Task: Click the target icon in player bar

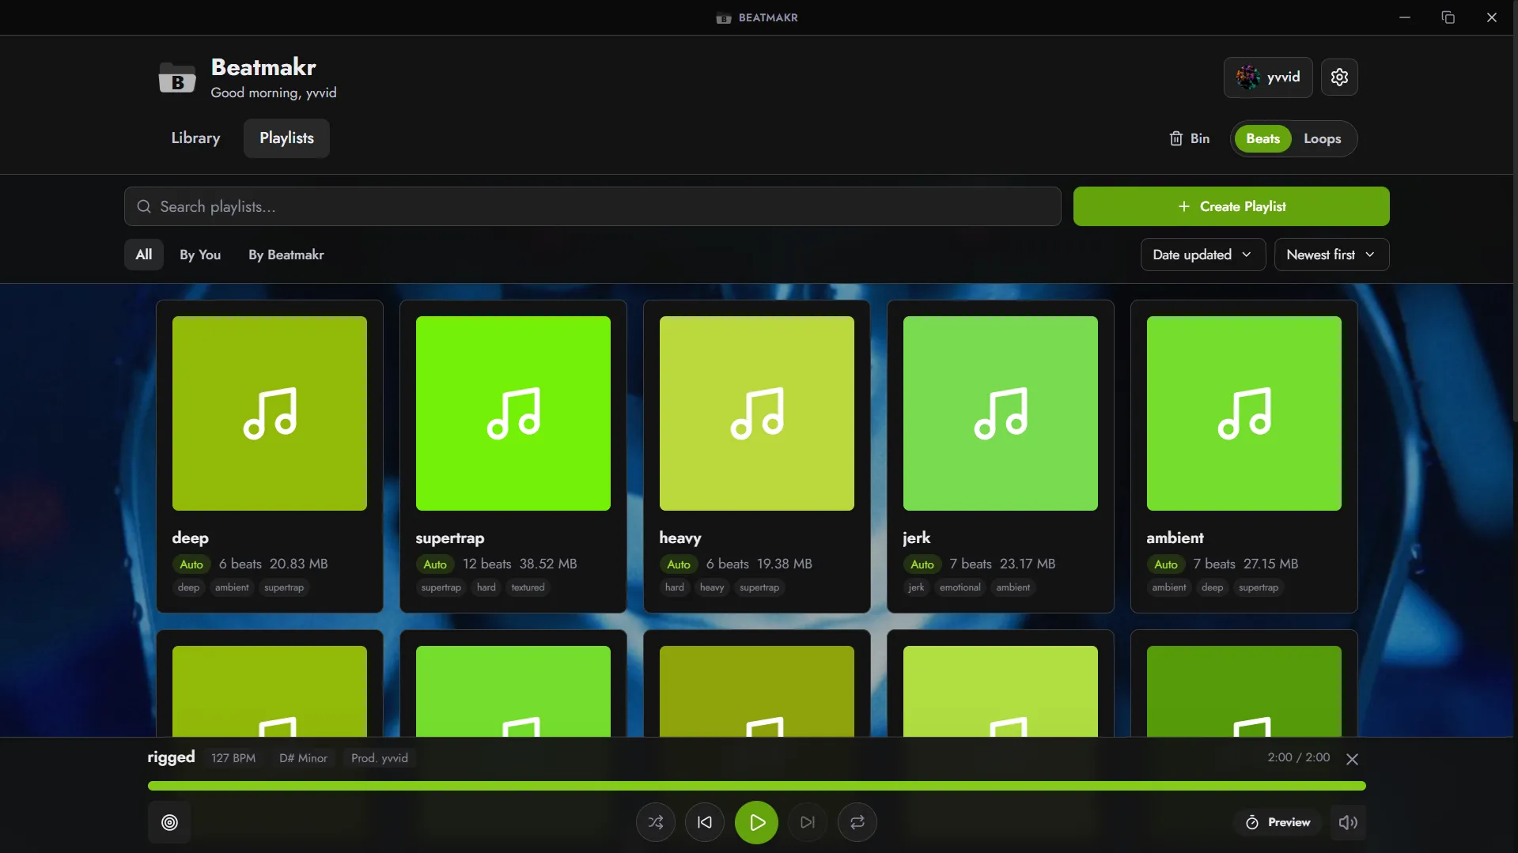Action: tap(169, 822)
